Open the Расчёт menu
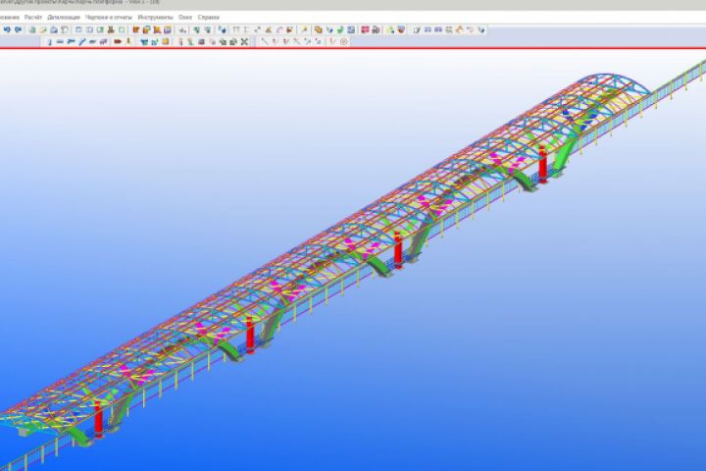This screenshot has width=706, height=471. coord(33,17)
